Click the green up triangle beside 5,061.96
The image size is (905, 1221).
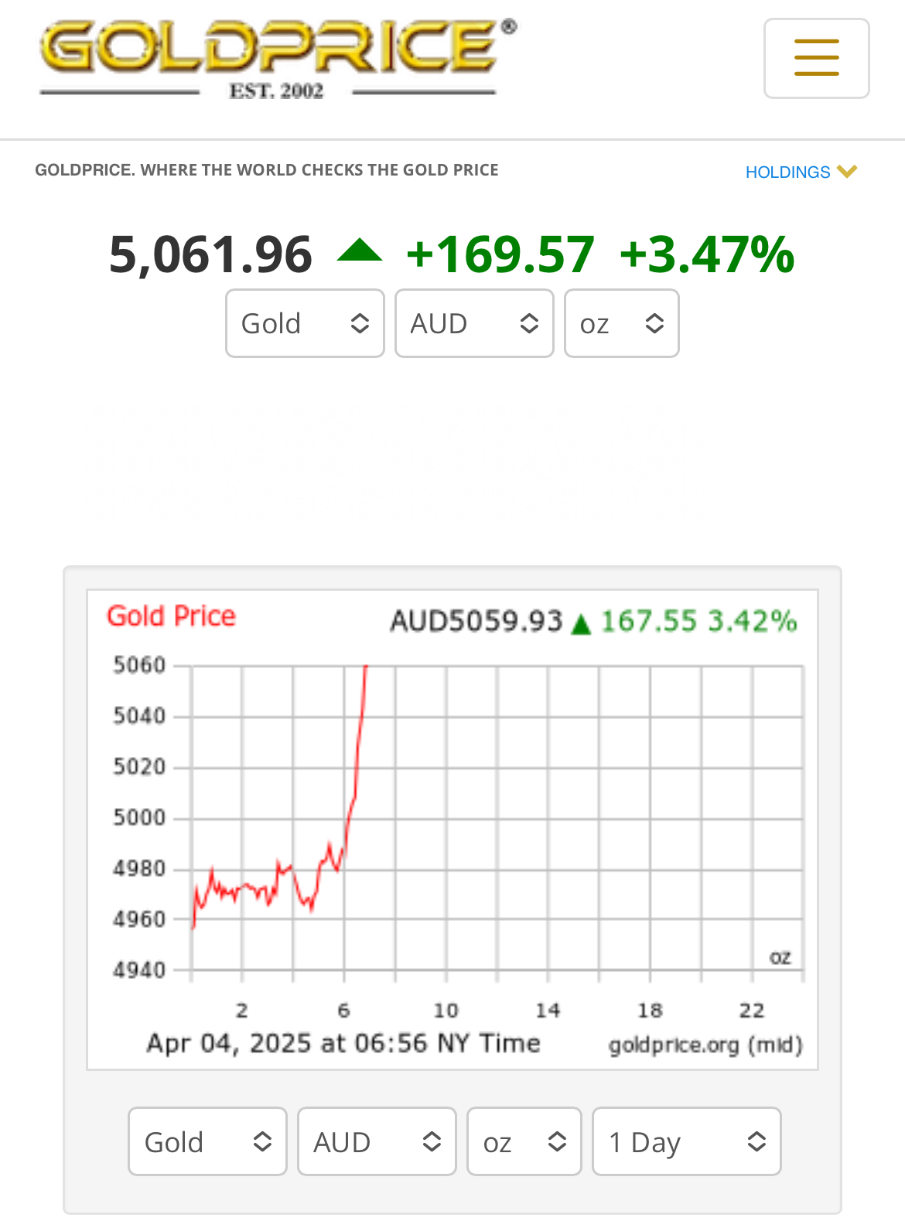click(360, 251)
